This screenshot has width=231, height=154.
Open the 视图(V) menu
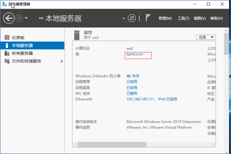[200, 18]
